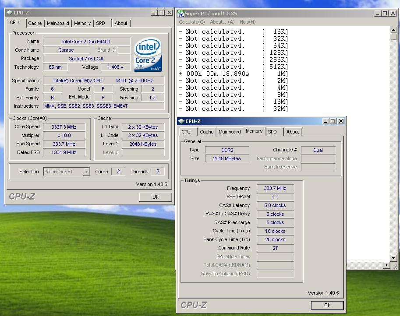Image resolution: width=400 pixels, height=316 pixels.
Task: Minimize the Super PI window
Action: 377,13
